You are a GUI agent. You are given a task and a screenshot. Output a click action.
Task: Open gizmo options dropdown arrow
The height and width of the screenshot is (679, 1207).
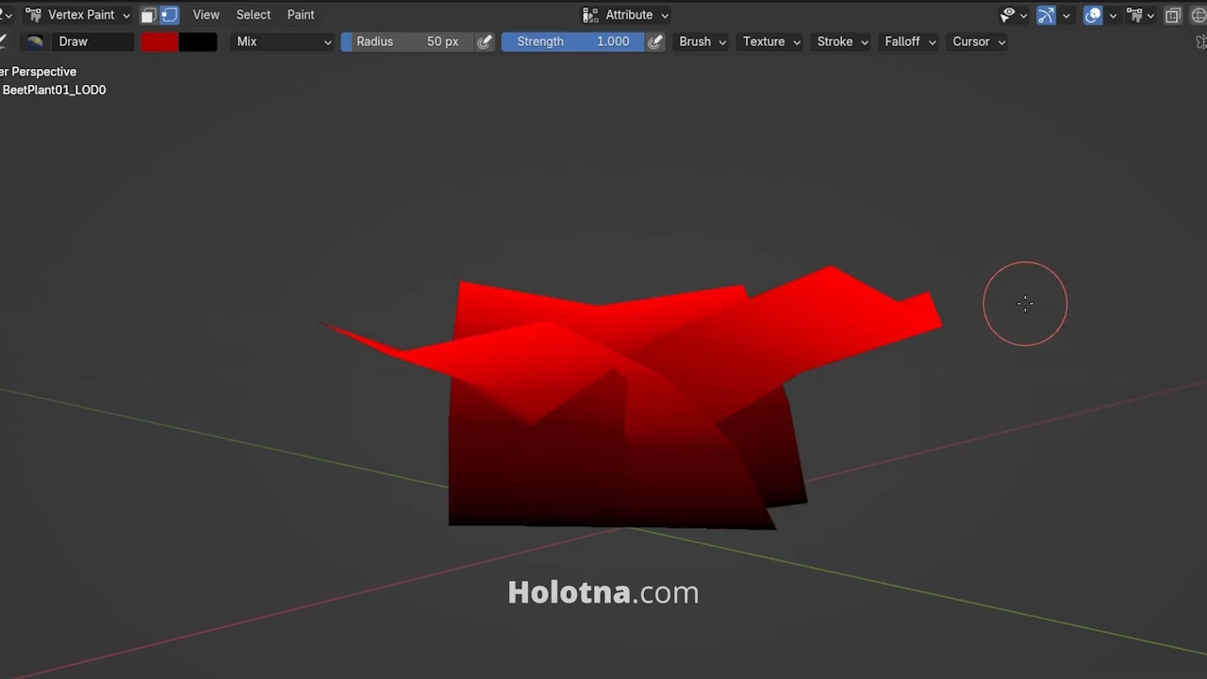click(1066, 15)
